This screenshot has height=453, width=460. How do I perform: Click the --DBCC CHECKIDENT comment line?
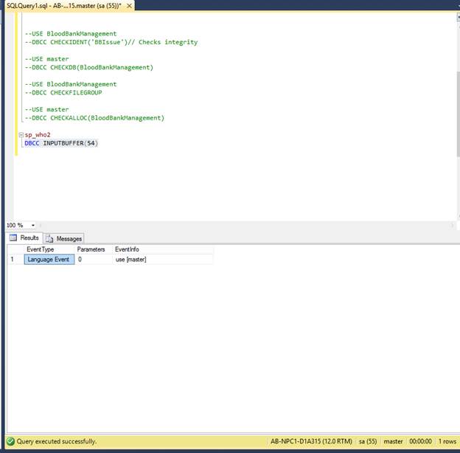tap(111, 42)
